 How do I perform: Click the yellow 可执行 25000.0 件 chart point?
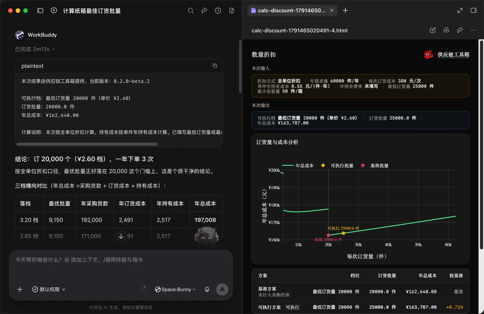343,233
